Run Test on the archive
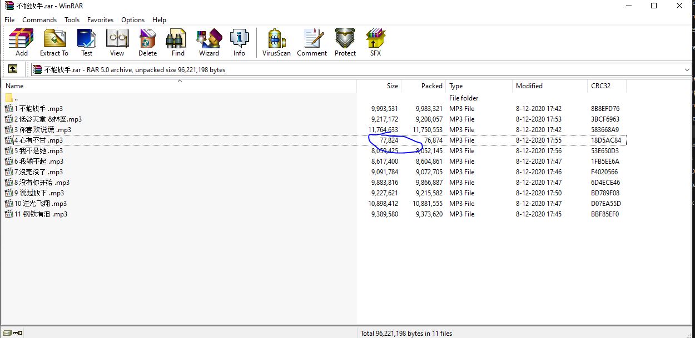The width and height of the screenshot is (695, 338). click(87, 42)
